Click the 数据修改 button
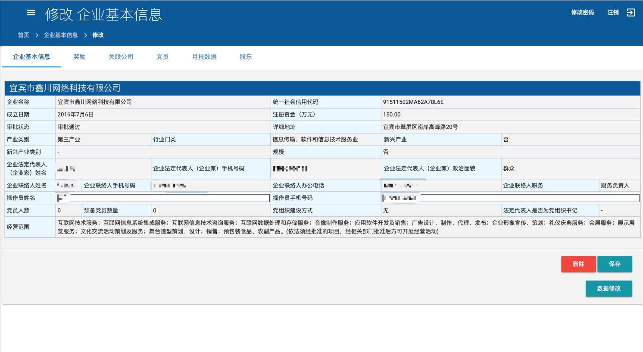 coord(609,289)
